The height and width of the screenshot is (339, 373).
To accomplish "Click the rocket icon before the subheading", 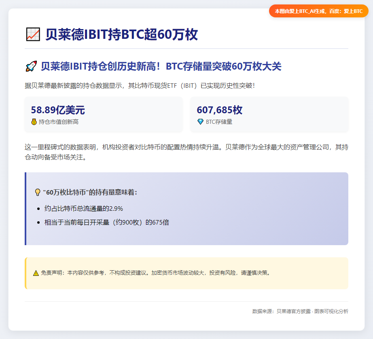I will click(x=31, y=66).
